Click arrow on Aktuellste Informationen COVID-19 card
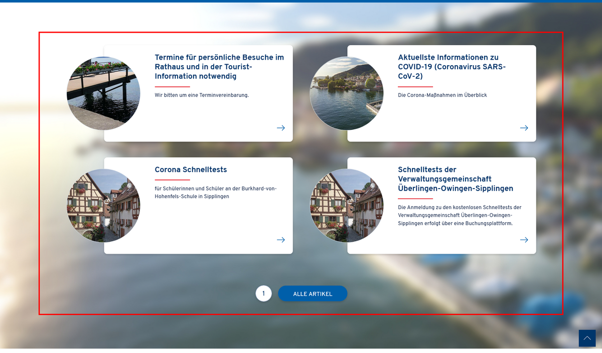This screenshot has width=602, height=353. click(x=524, y=128)
